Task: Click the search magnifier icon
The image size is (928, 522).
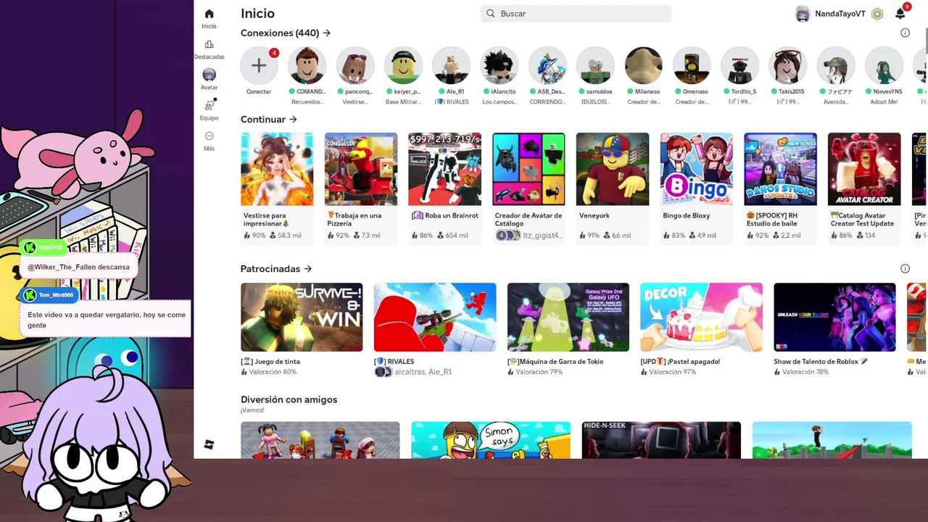Action: tap(491, 13)
